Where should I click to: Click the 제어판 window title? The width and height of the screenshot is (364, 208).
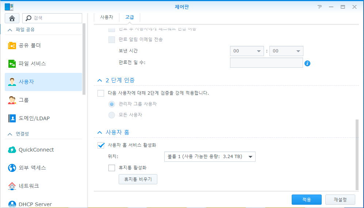182,7
